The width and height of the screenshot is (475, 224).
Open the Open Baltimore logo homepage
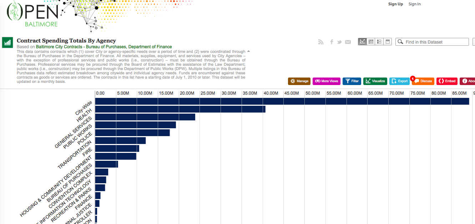coord(32,14)
